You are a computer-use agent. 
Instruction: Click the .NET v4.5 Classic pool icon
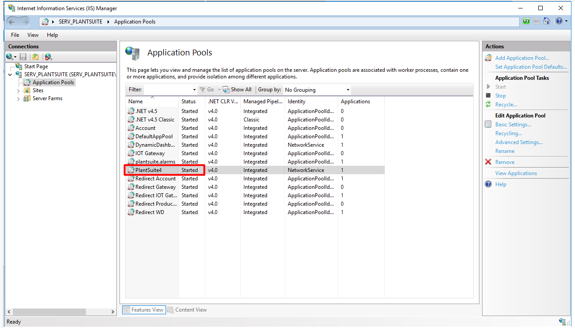click(x=131, y=120)
